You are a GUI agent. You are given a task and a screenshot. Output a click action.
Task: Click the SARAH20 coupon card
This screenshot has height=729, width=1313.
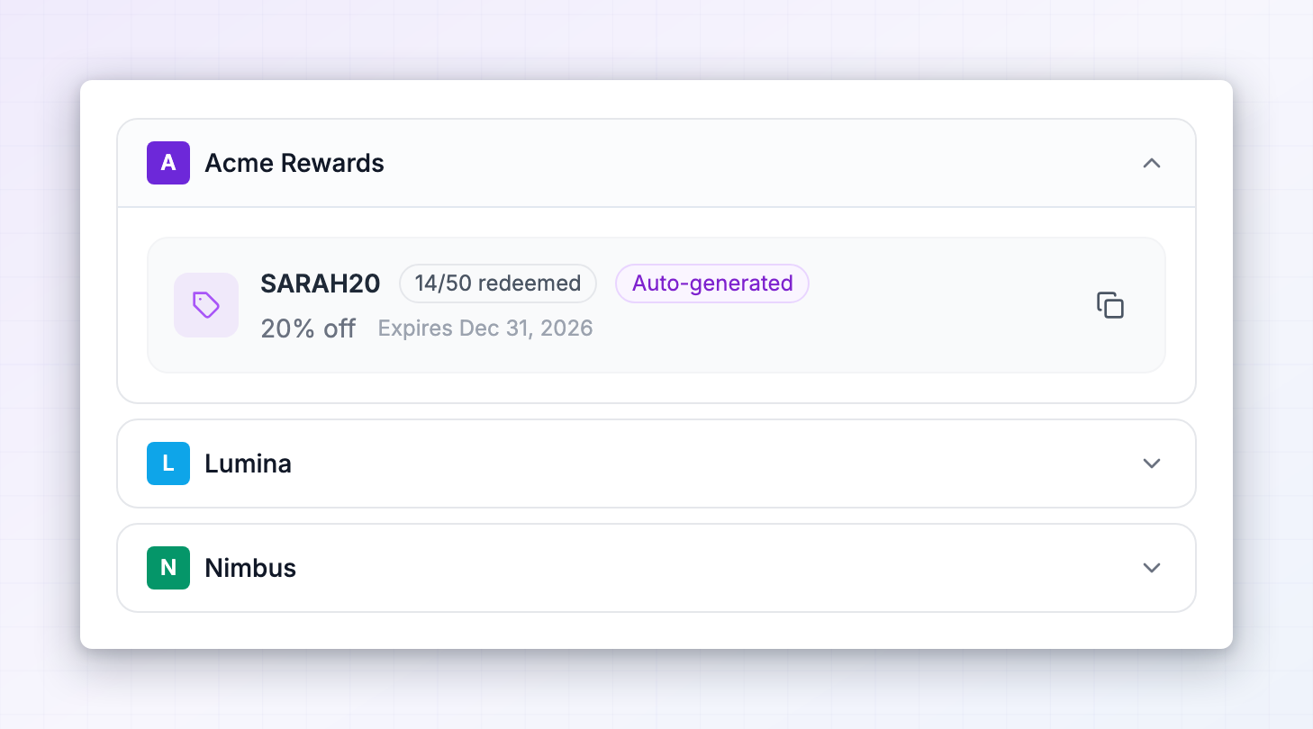656,305
